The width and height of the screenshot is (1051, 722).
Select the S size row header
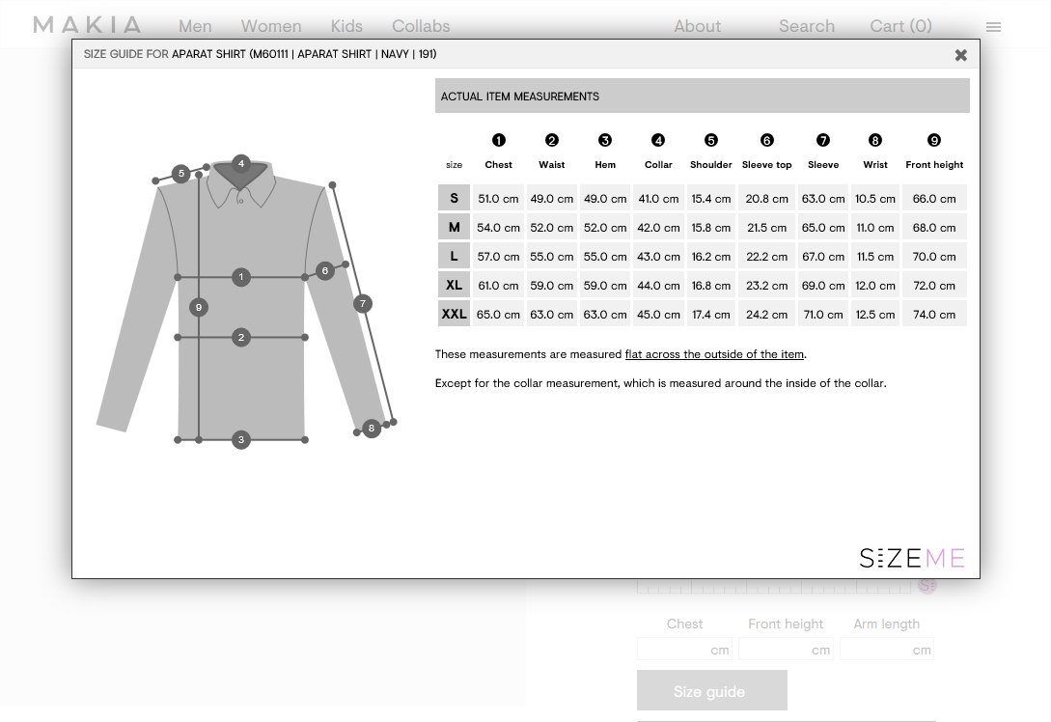point(454,199)
